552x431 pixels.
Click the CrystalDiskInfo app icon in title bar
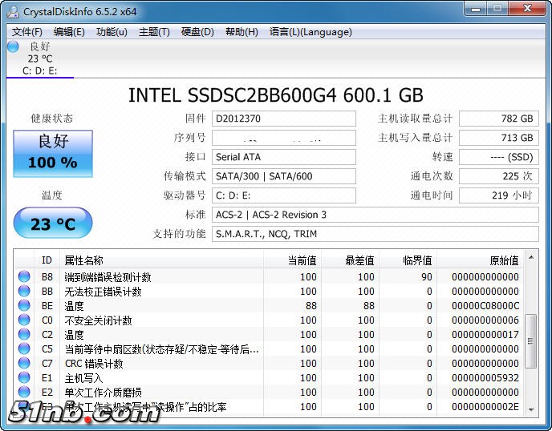click(x=12, y=10)
